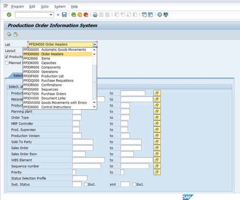
Task: Pick PPIOP000 Production List option
Action: click(58, 76)
